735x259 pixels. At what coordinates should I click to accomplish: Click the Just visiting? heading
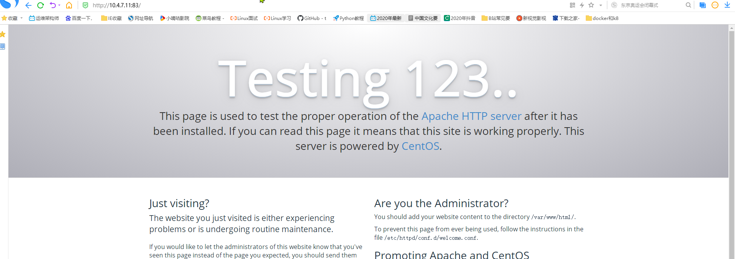pyautogui.click(x=179, y=203)
